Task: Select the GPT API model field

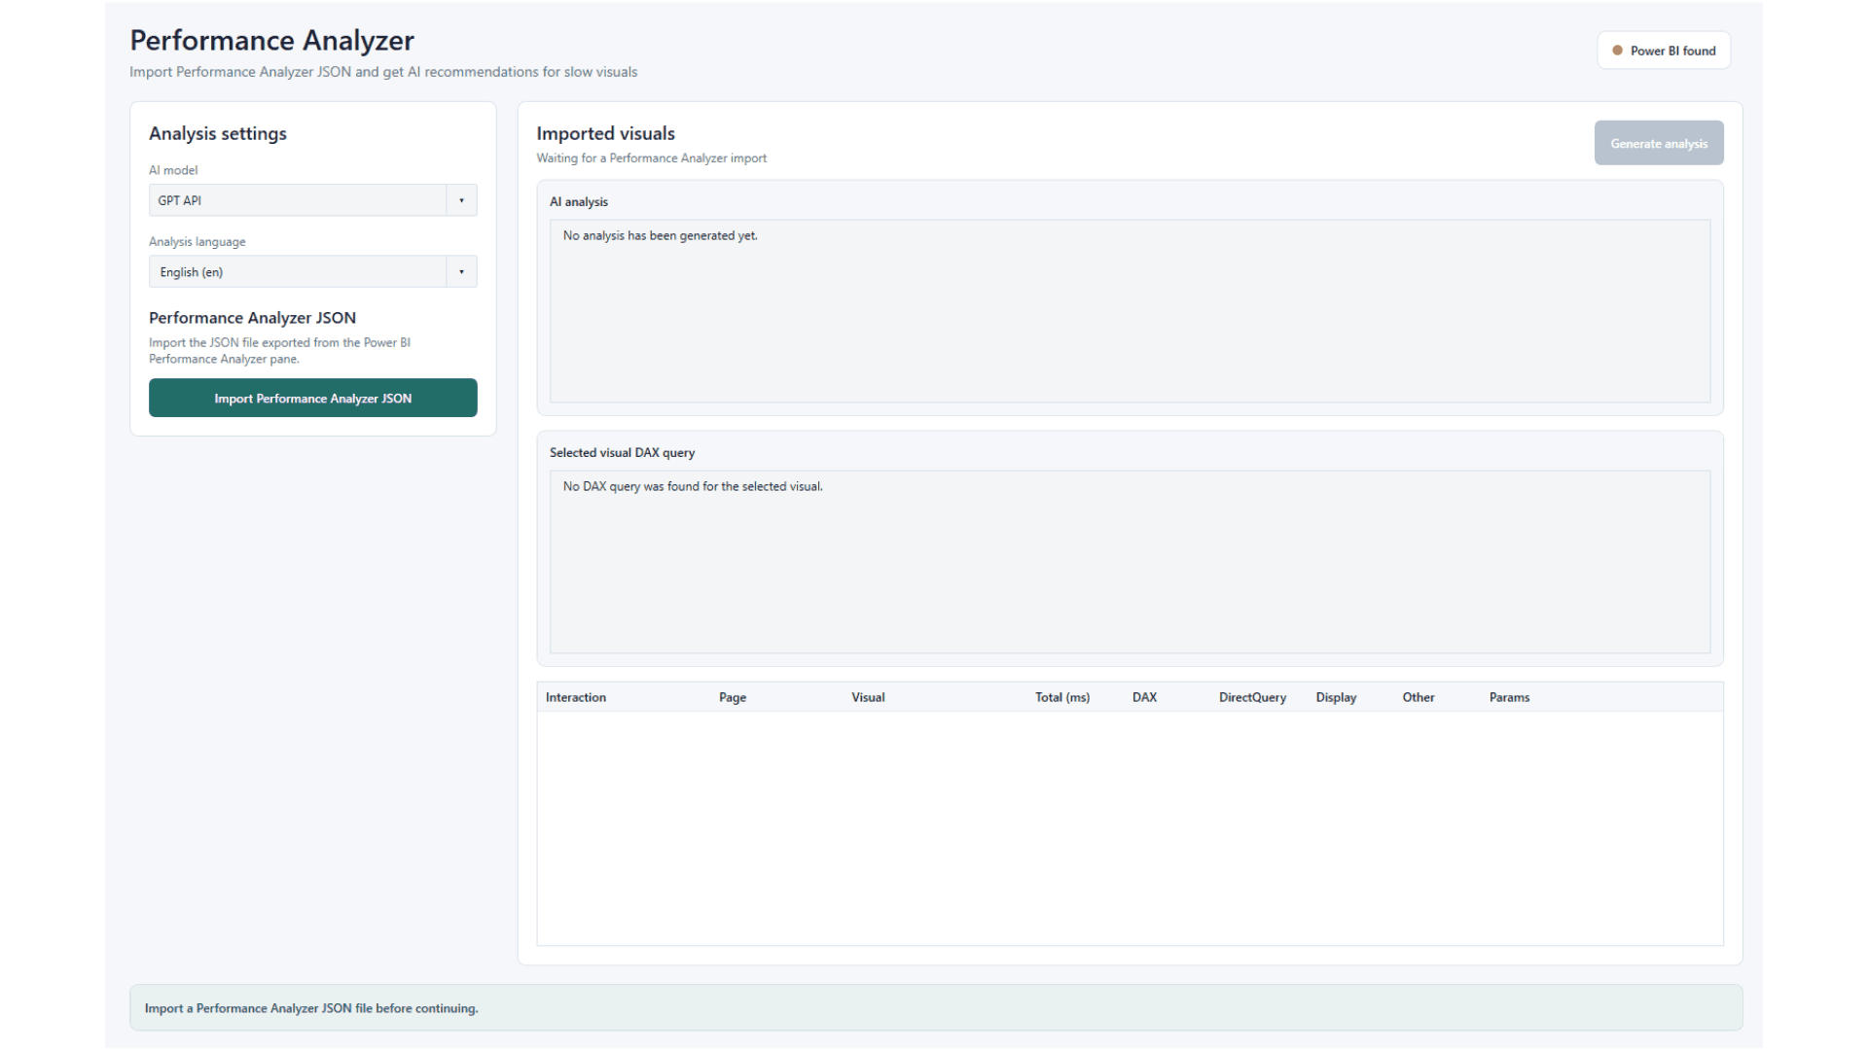Action: [x=312, y=200]
